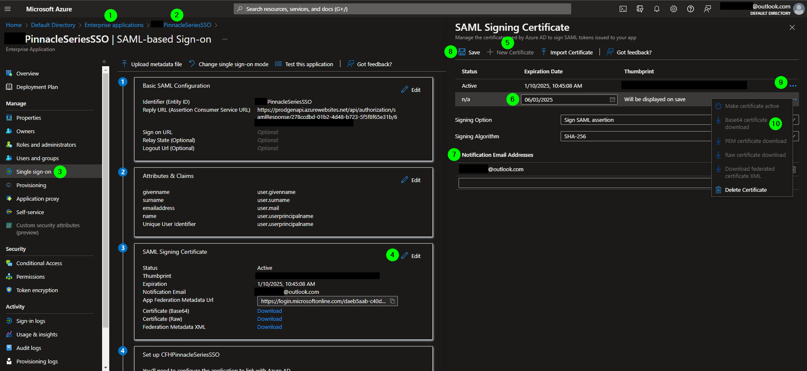Close the SAML Signing Certificate panel
This screenshot has height=371, width=807.
(792, 27)
